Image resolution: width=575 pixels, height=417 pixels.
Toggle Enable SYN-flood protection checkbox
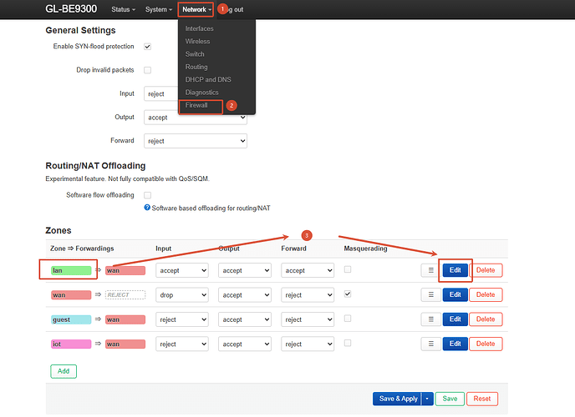[147, 47]
